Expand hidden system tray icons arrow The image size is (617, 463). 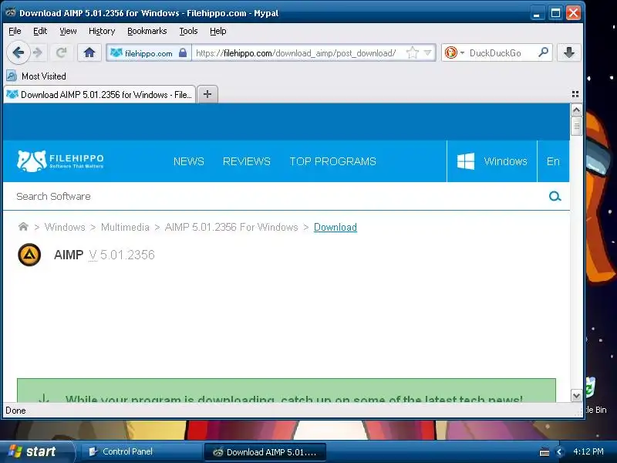[x=558, y=452]
